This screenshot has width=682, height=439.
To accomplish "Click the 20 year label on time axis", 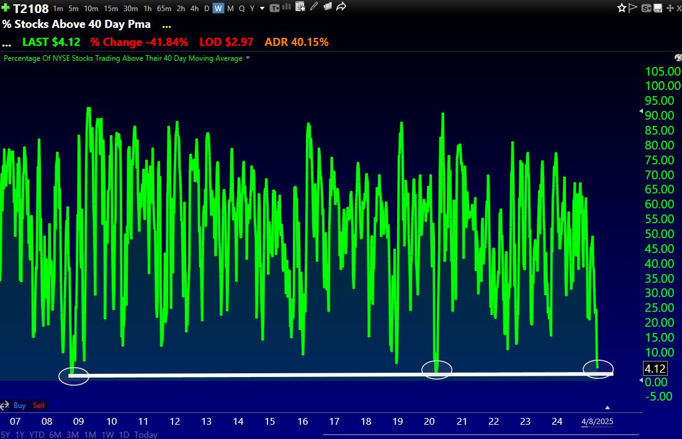I will coord(429,421).
